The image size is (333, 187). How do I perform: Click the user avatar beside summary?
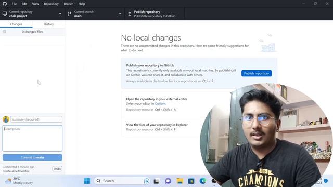(6, 119)
